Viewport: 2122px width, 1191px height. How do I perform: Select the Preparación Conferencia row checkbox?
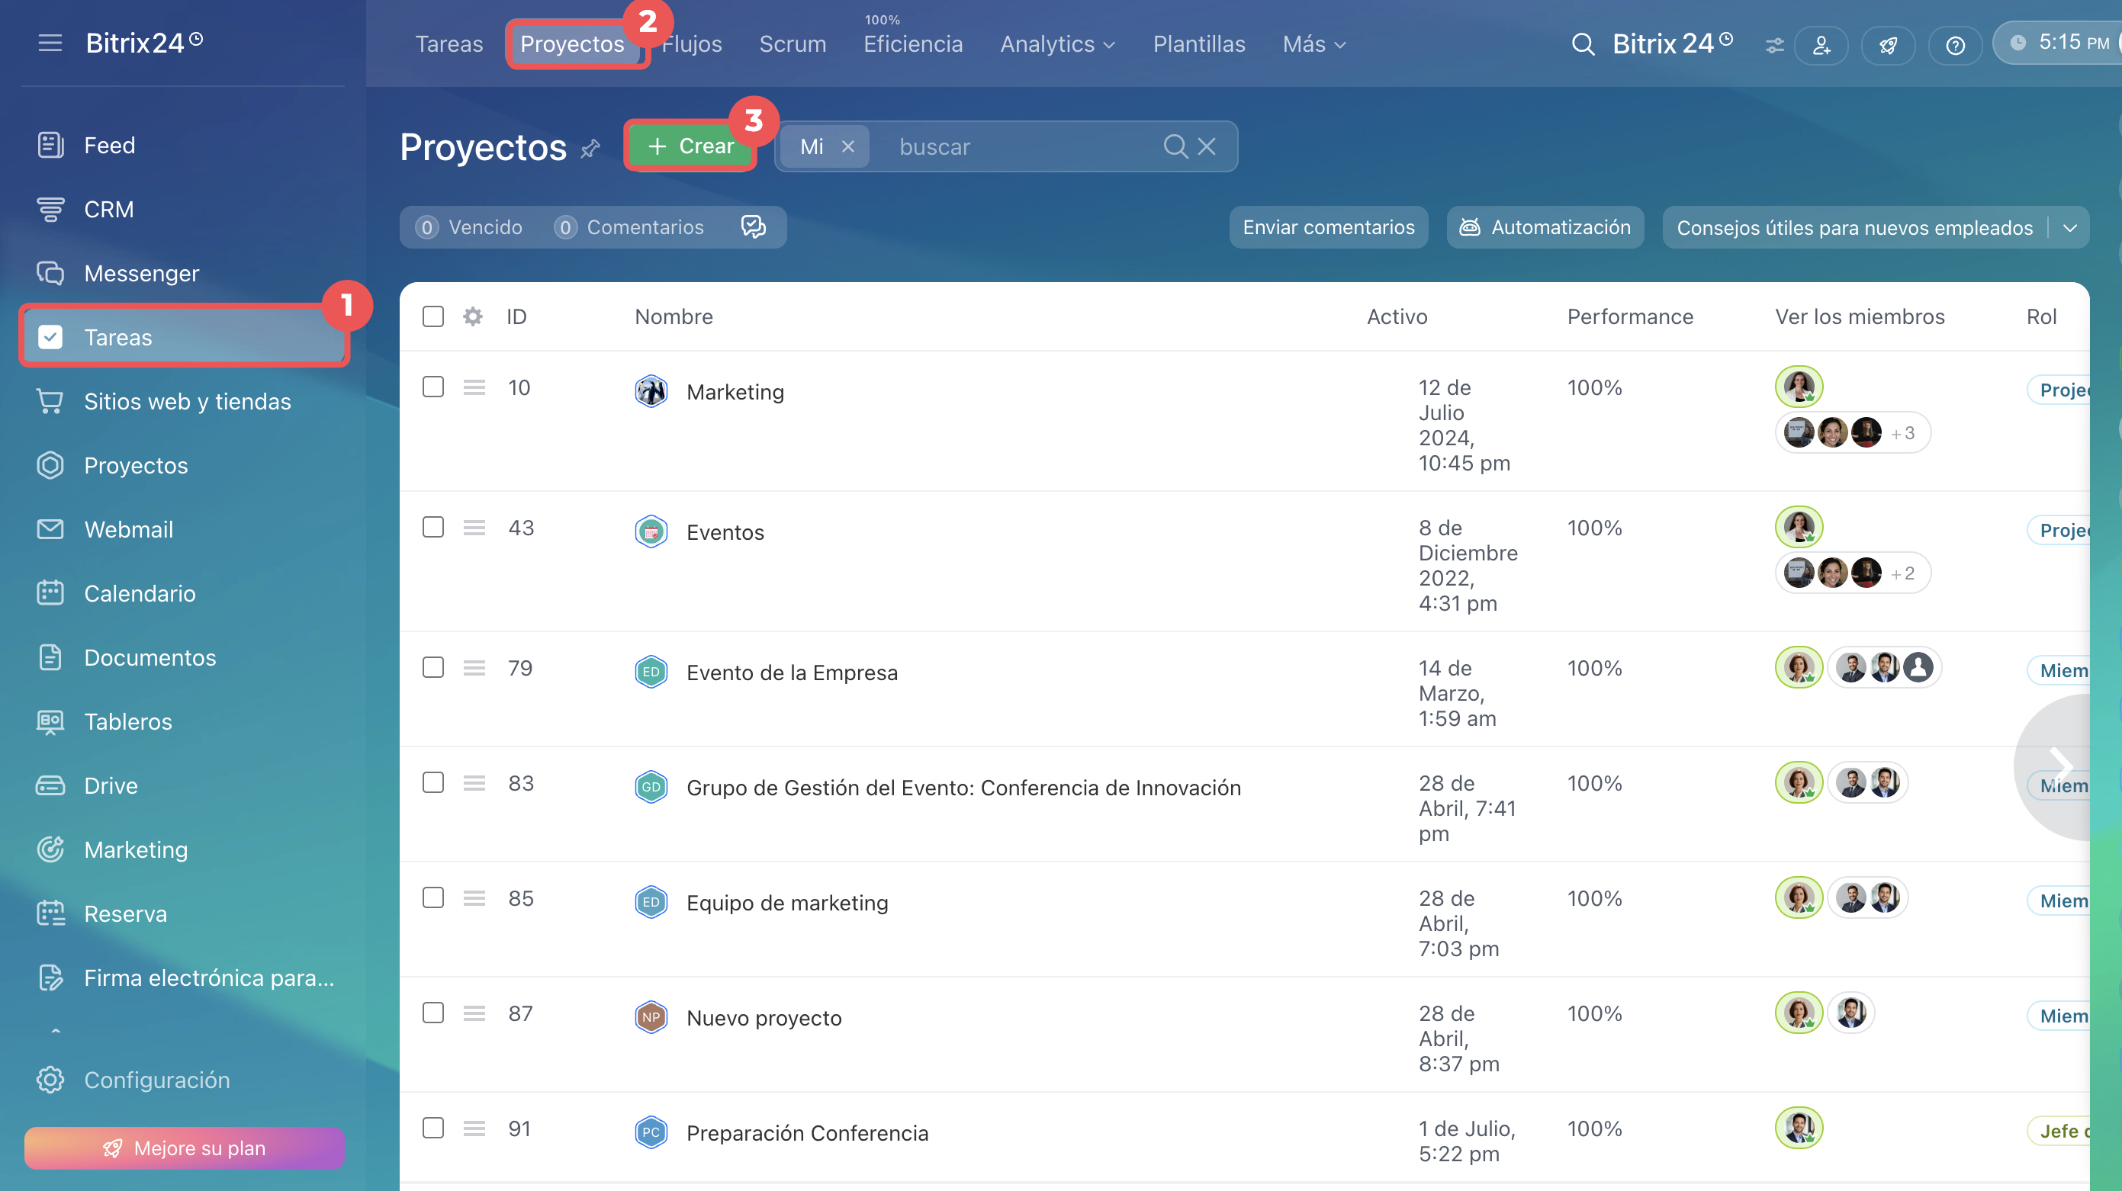(x=432, y=1128)
